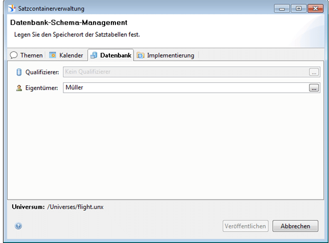Close the dialog with the red X

pyautogui.click(x=316, y=9)
